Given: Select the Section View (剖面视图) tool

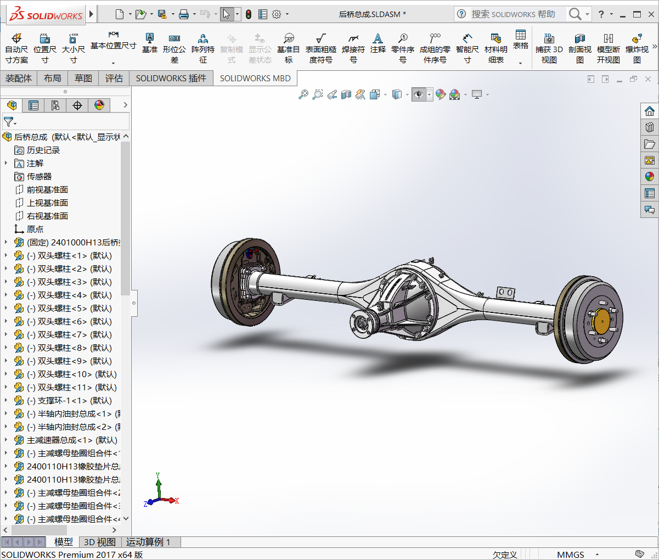Looking at the screenshot, I should click(579, 48).
